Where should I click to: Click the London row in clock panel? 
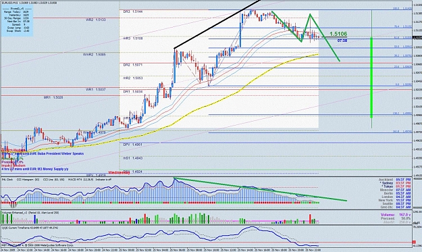397,197
